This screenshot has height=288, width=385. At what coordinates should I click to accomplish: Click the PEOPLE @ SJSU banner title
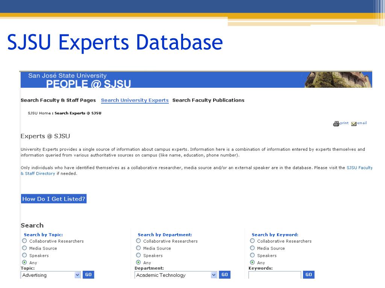88,84
